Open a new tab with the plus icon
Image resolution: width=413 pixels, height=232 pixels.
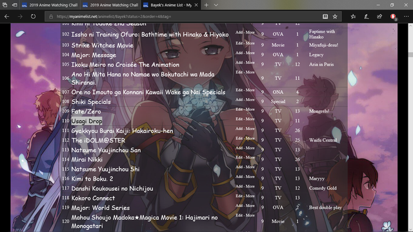coord(206,5)
